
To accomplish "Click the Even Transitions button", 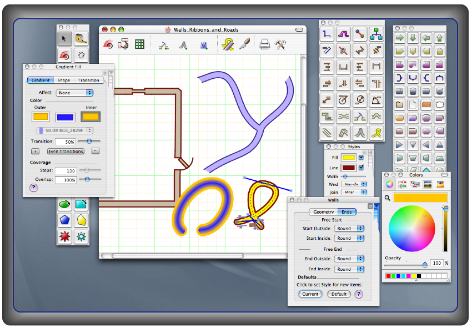I will point(66,152).
